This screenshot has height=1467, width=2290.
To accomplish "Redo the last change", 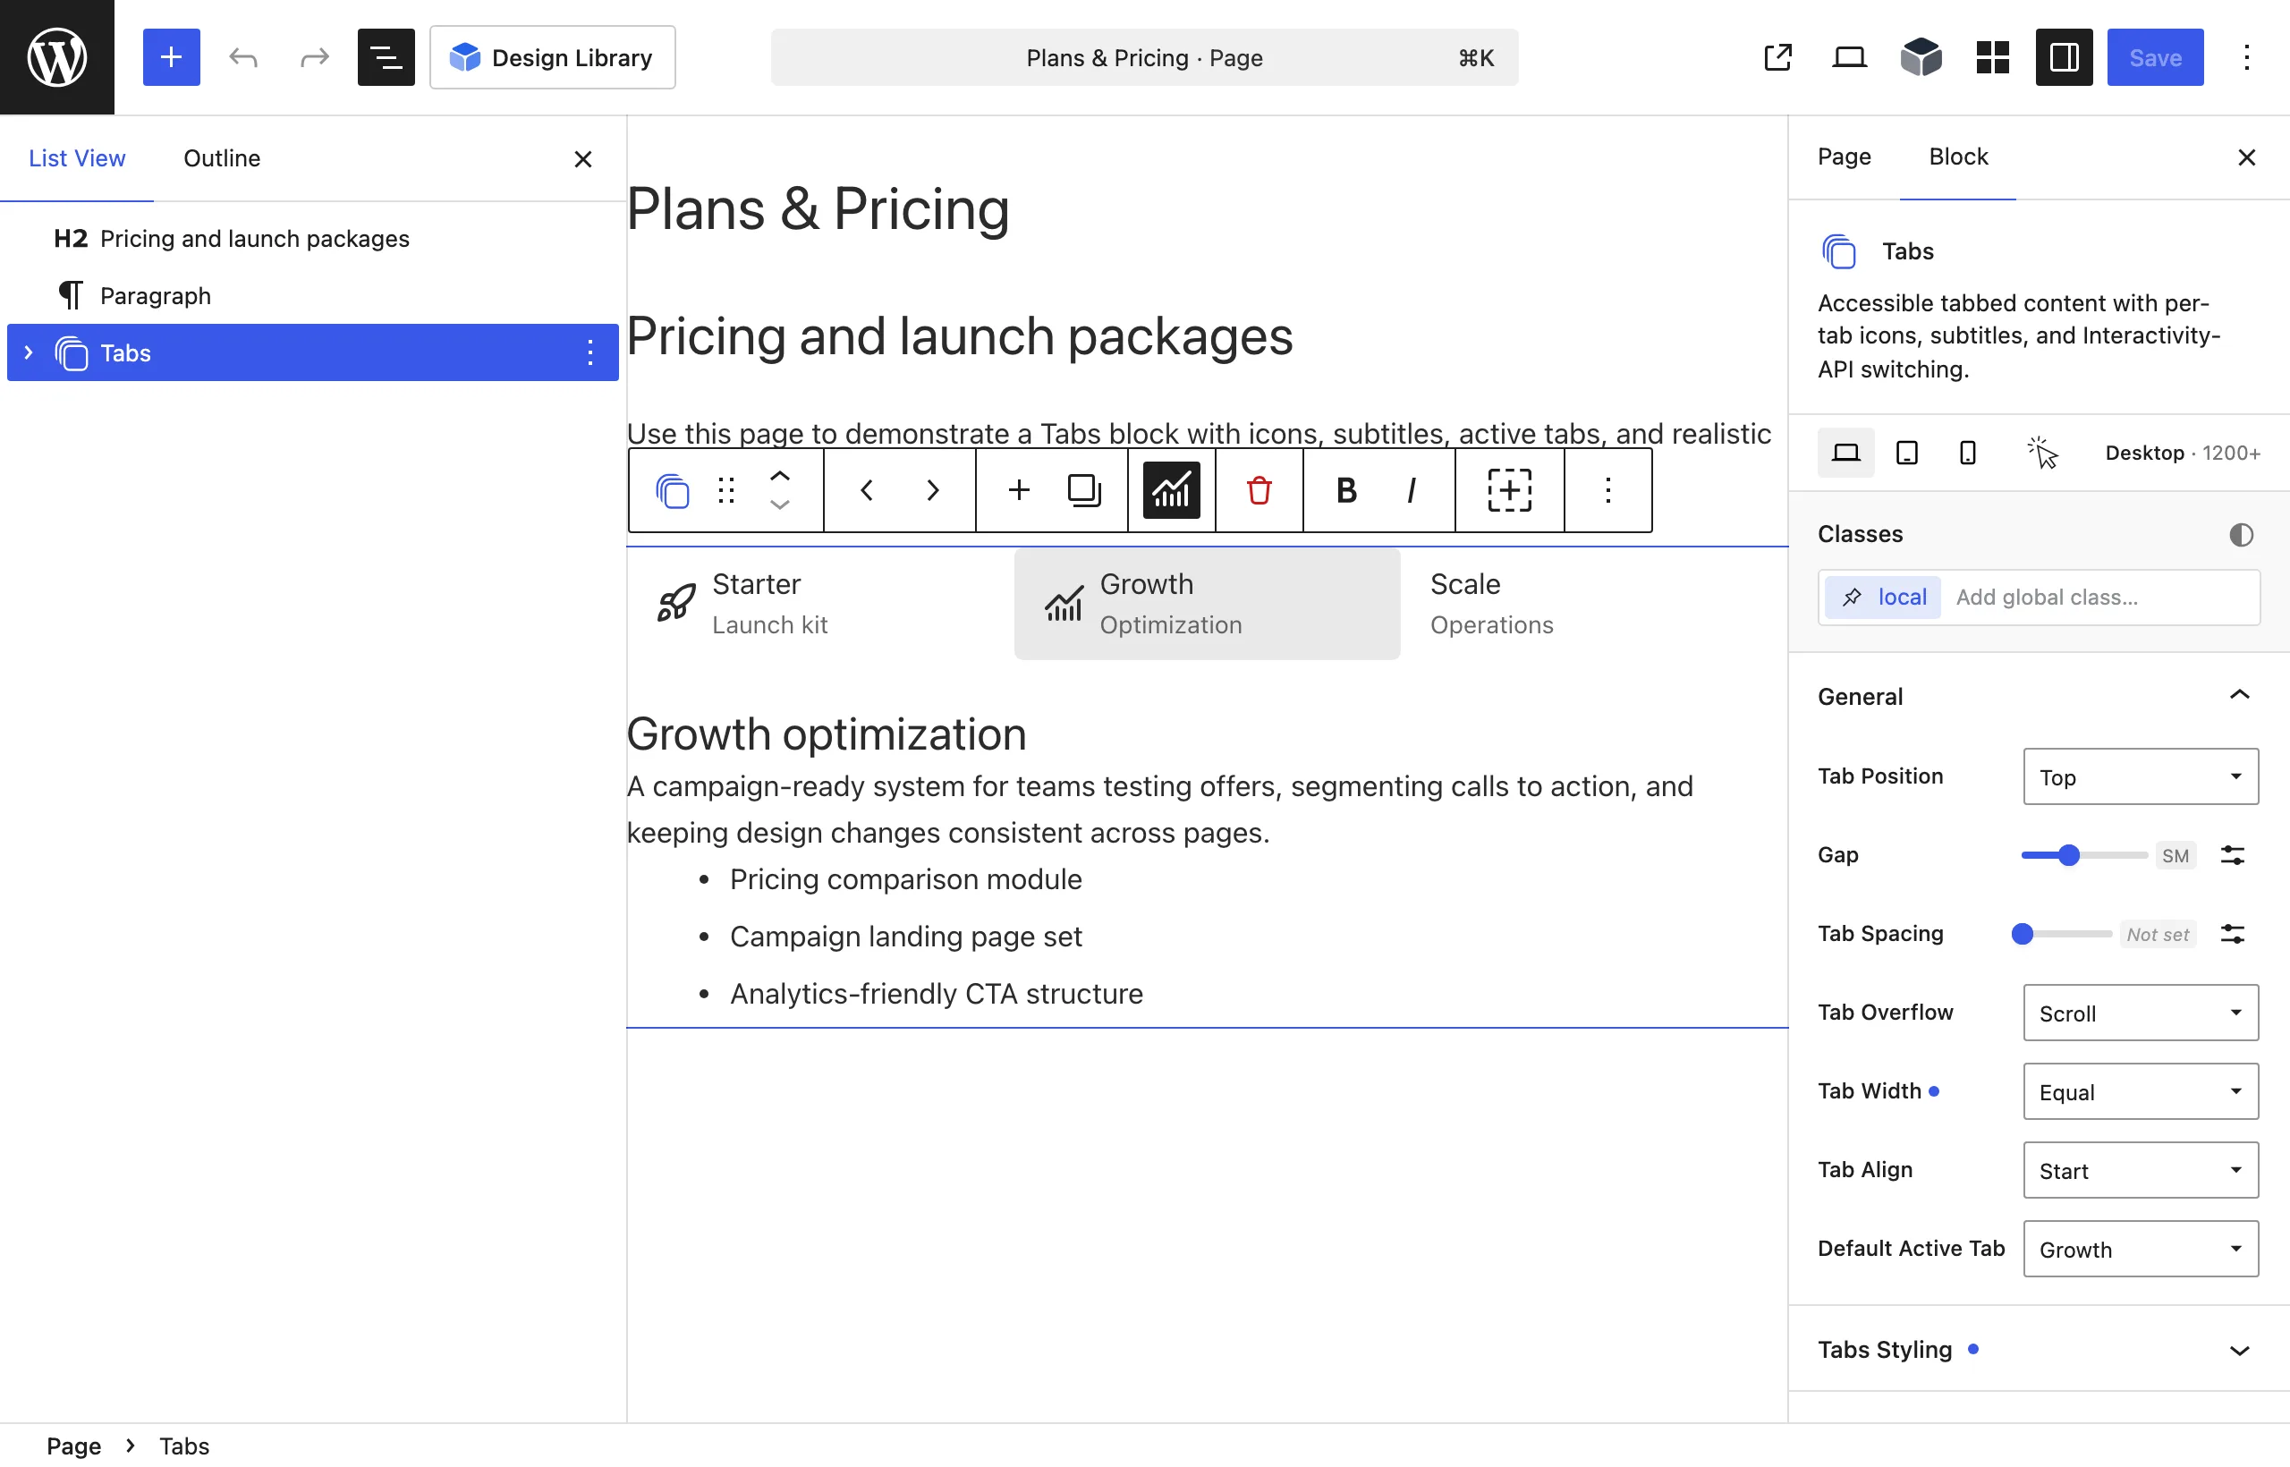I will click(x=314, y=57).
